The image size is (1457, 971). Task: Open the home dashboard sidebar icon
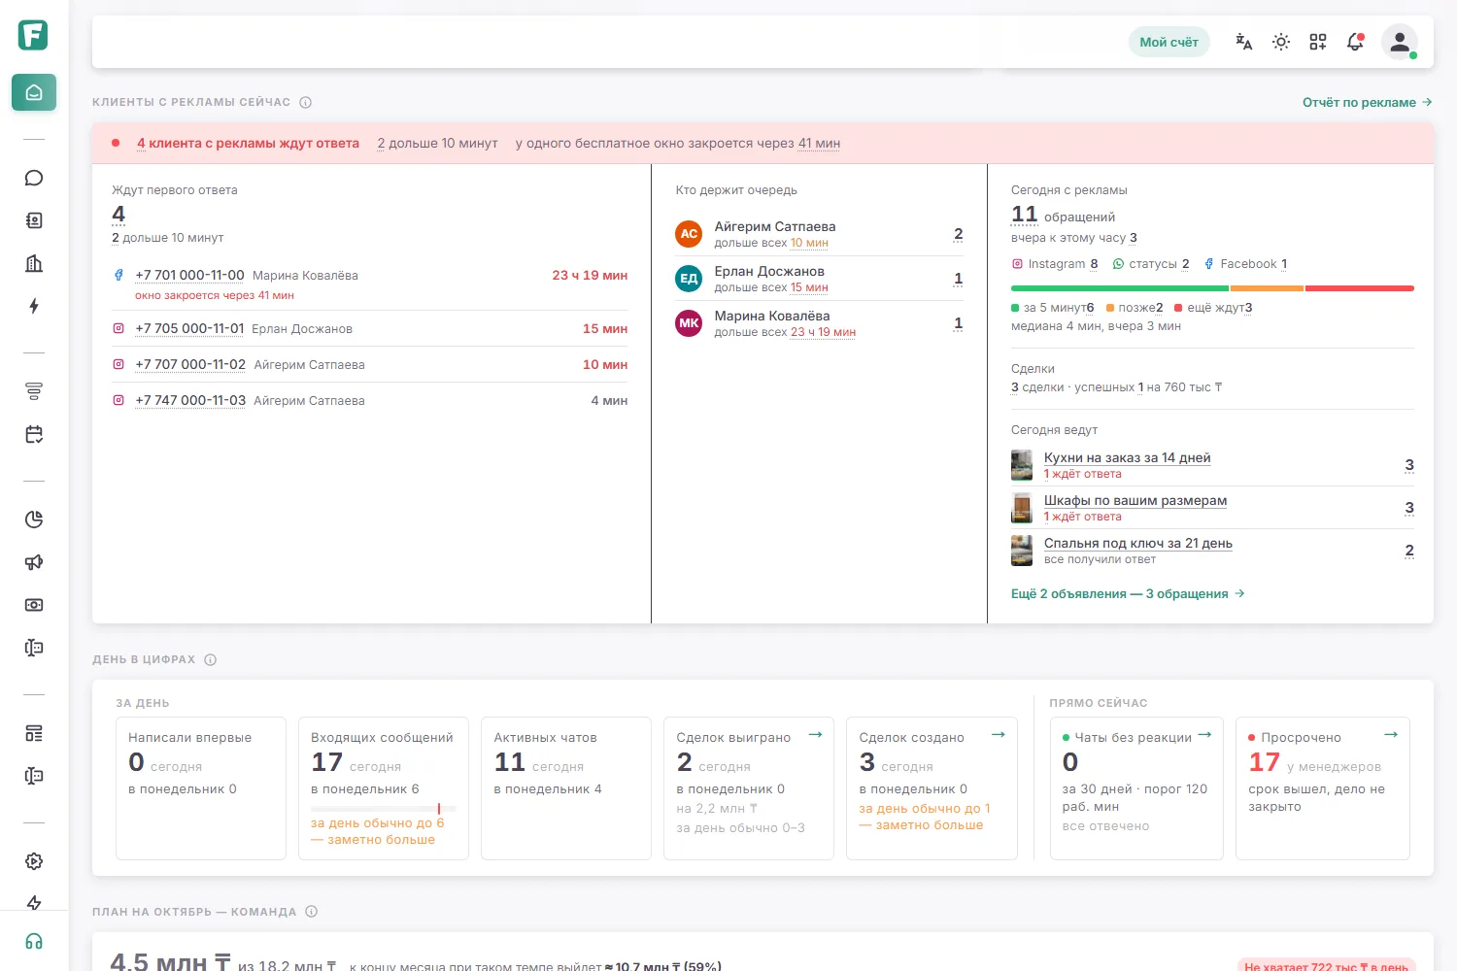[34, 92]
